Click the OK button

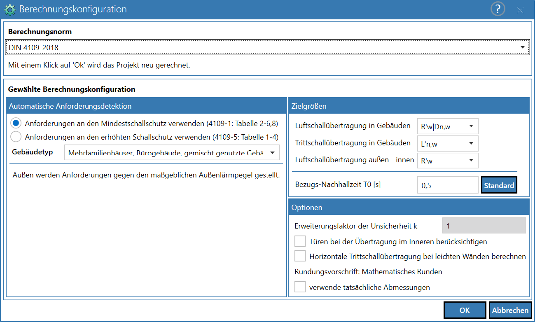(465, 310)
